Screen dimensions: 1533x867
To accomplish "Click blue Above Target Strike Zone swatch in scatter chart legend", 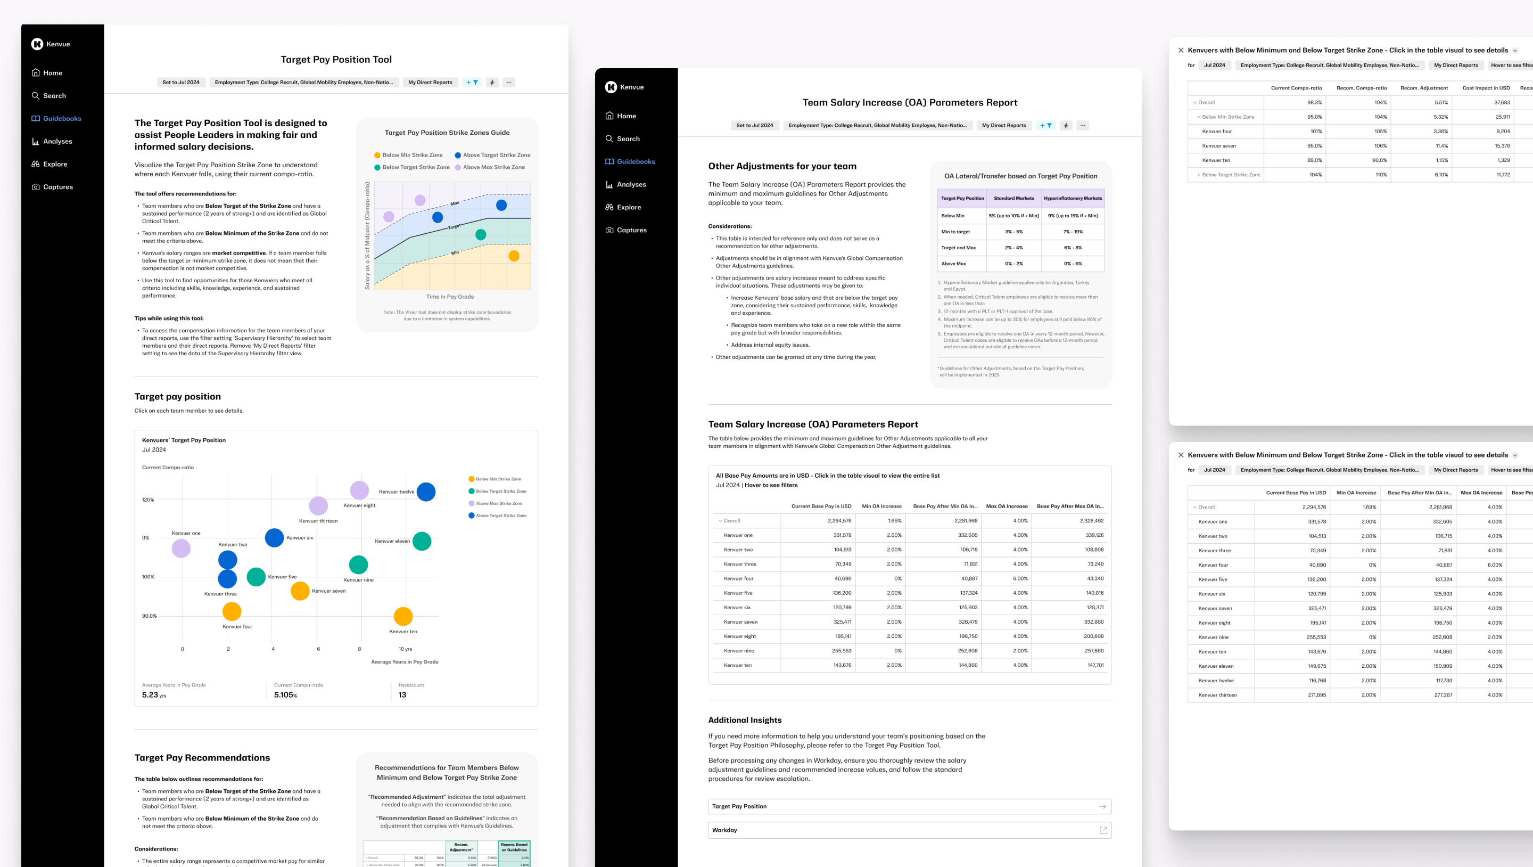I will pos(471,516).
